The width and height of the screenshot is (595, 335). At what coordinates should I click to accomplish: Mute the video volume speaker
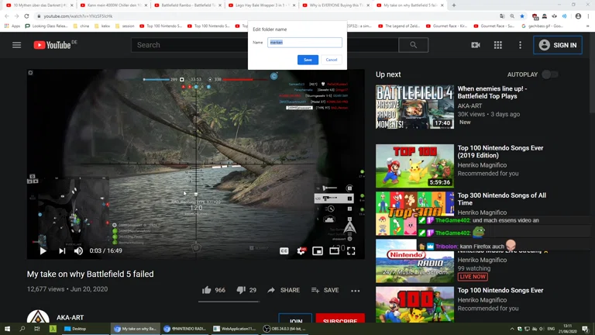click(x=78, y=250)
